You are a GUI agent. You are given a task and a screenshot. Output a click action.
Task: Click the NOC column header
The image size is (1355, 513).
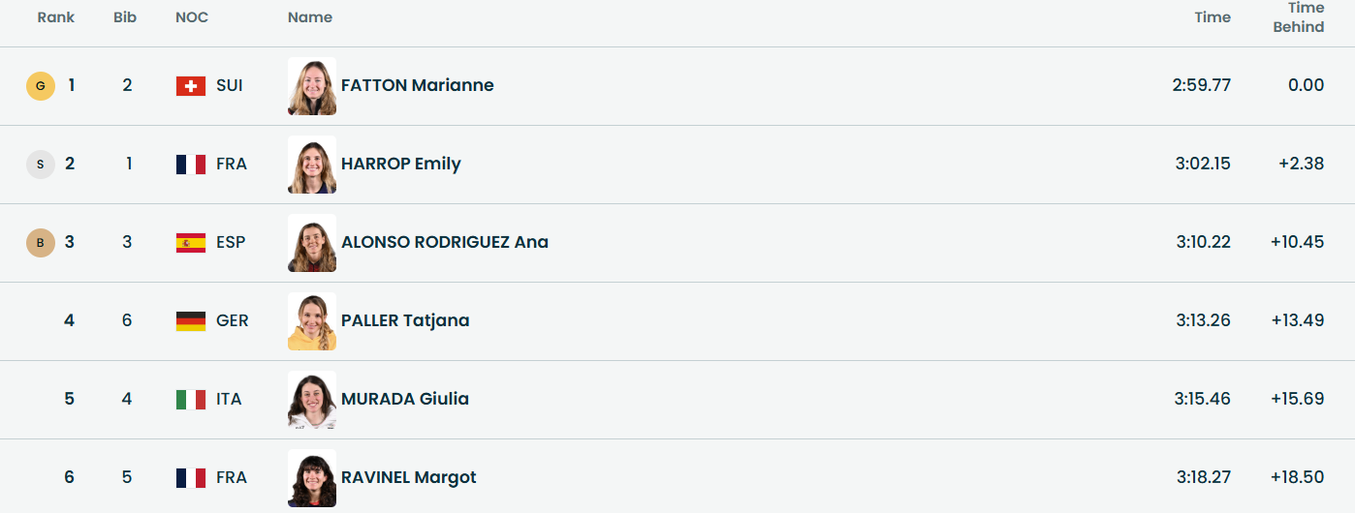pos(192,17)
